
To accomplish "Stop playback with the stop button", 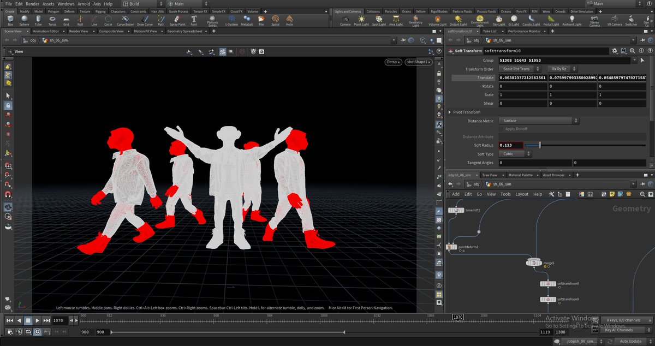I will pyautogui.click(x=29, y=320).
